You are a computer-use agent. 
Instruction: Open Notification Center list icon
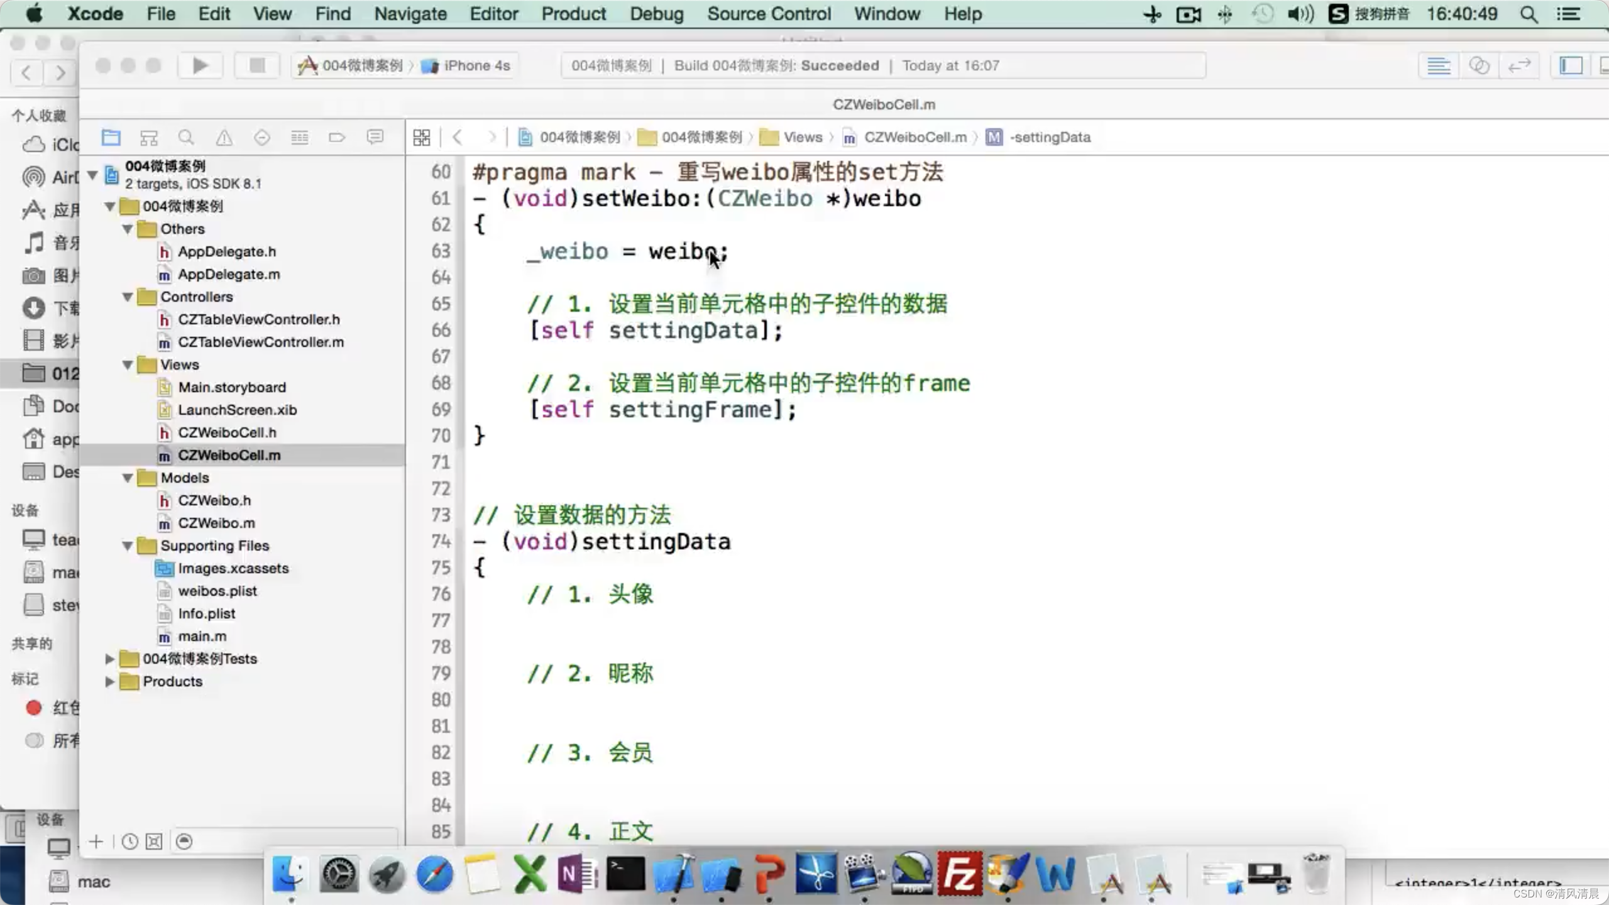click(x=1569, y=14)
